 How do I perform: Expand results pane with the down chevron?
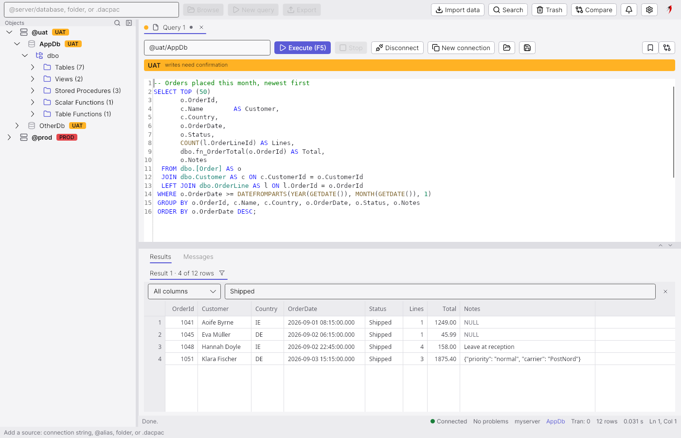[670, 245]
